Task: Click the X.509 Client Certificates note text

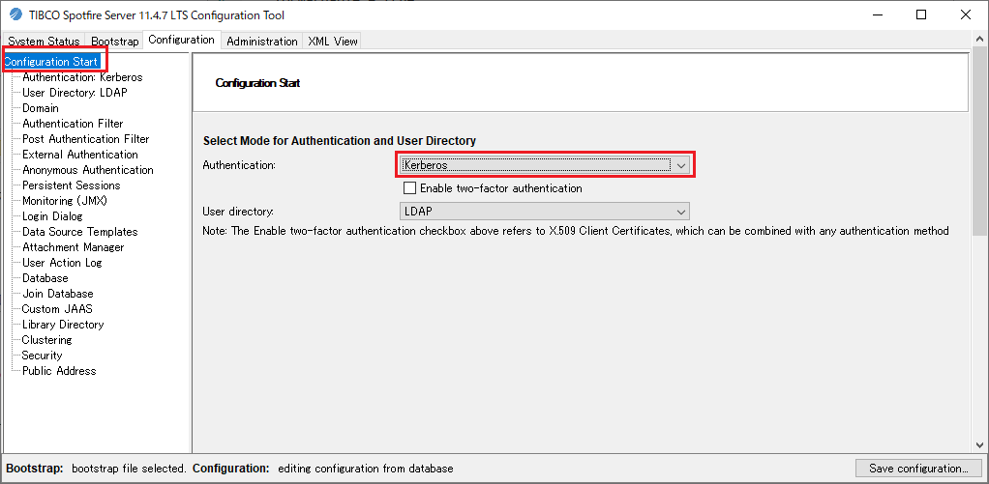Action: pyautogui.click(x=576, y=231)
